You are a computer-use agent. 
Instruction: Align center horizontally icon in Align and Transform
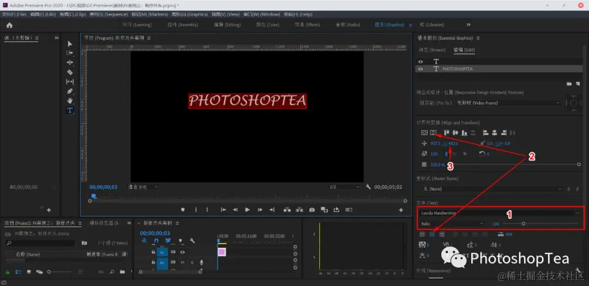click(434, 133)
